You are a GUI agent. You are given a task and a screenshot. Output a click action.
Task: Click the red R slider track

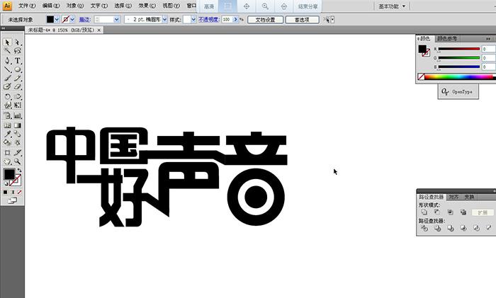pyautogui.click(x=458, y=49)
